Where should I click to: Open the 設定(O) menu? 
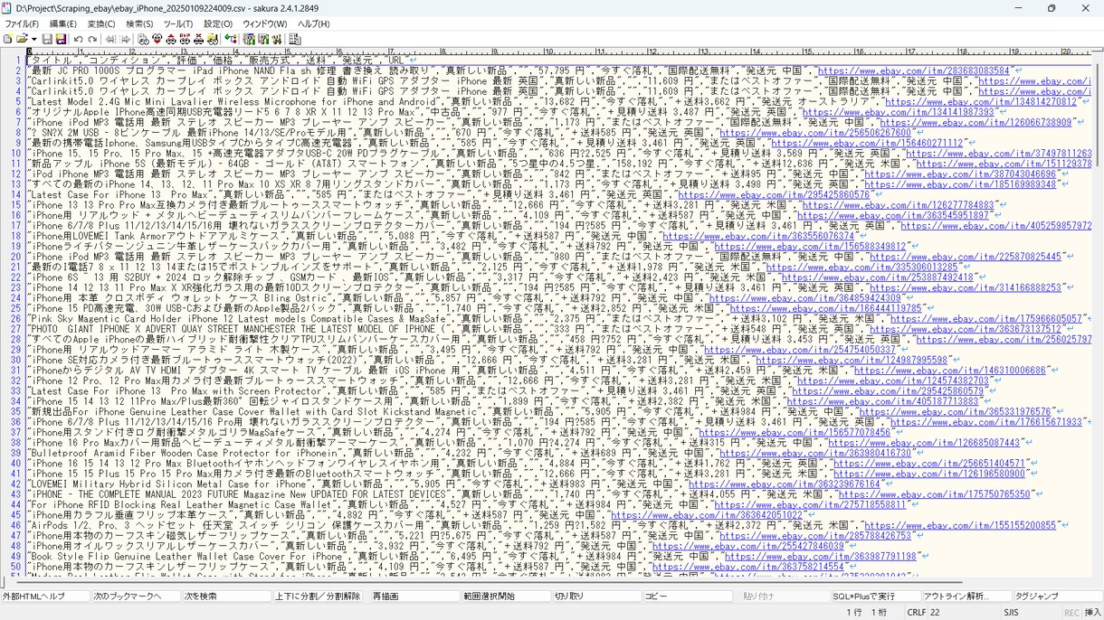pos(217,24)
